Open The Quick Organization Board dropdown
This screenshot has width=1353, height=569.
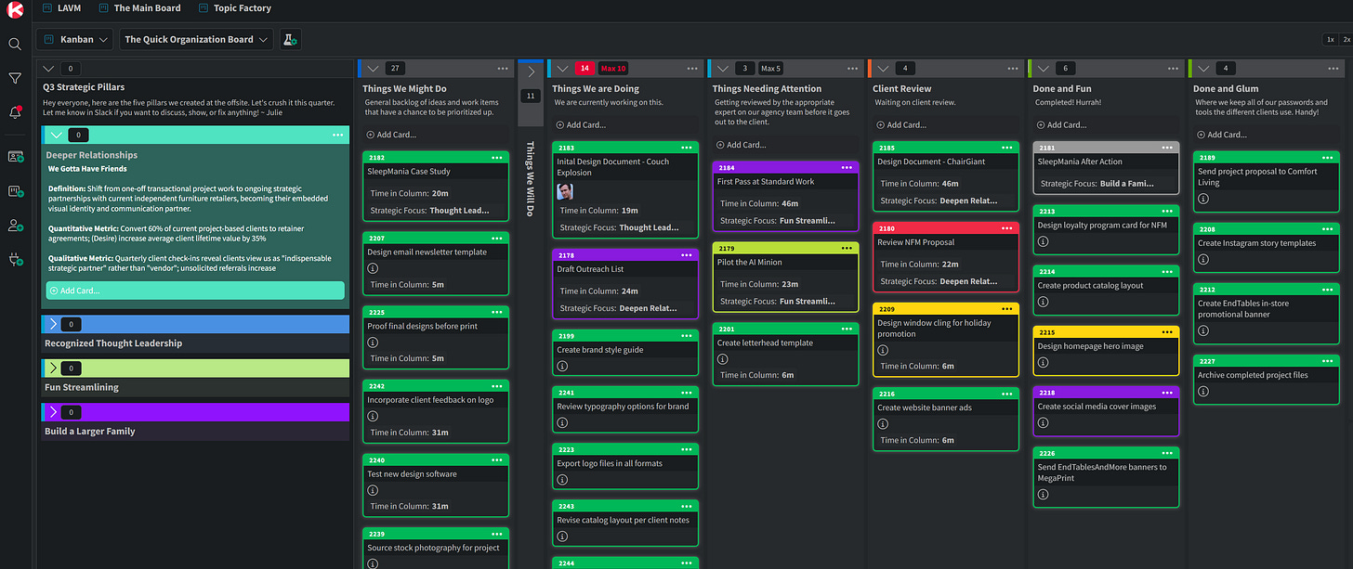tap(196, 40)
